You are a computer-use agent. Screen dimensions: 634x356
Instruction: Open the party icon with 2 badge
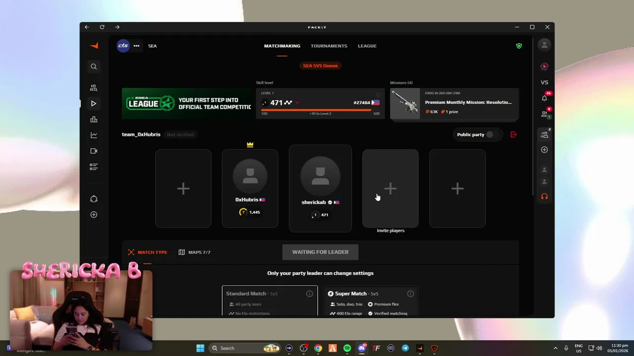(x=545, y=134)
